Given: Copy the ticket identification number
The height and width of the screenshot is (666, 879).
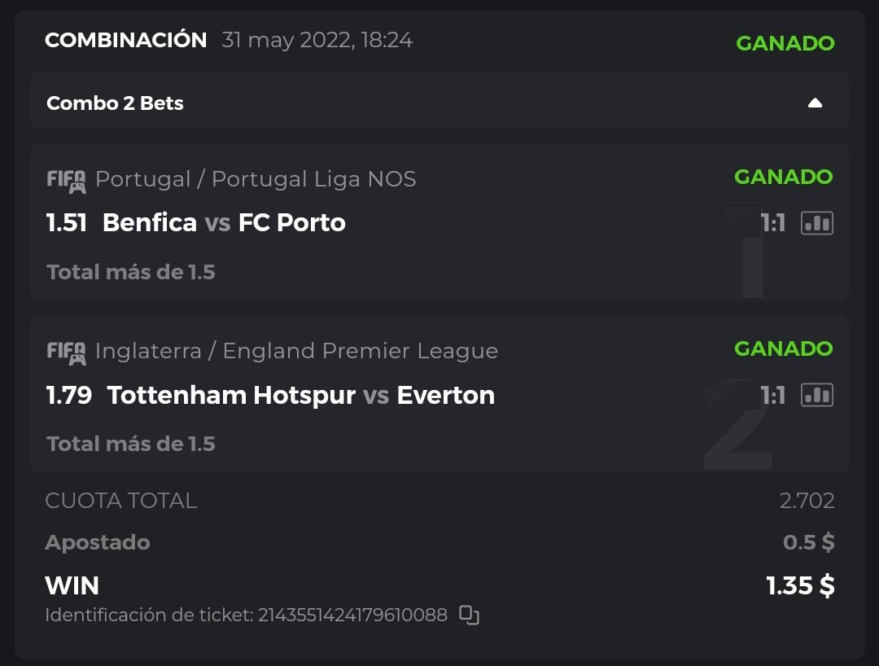Looking at the screenshot, I should click(x=469, y=616).
